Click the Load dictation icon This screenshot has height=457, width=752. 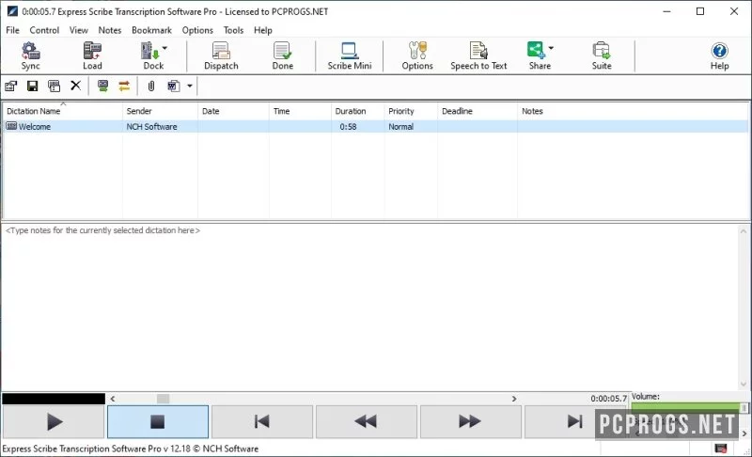92,51
